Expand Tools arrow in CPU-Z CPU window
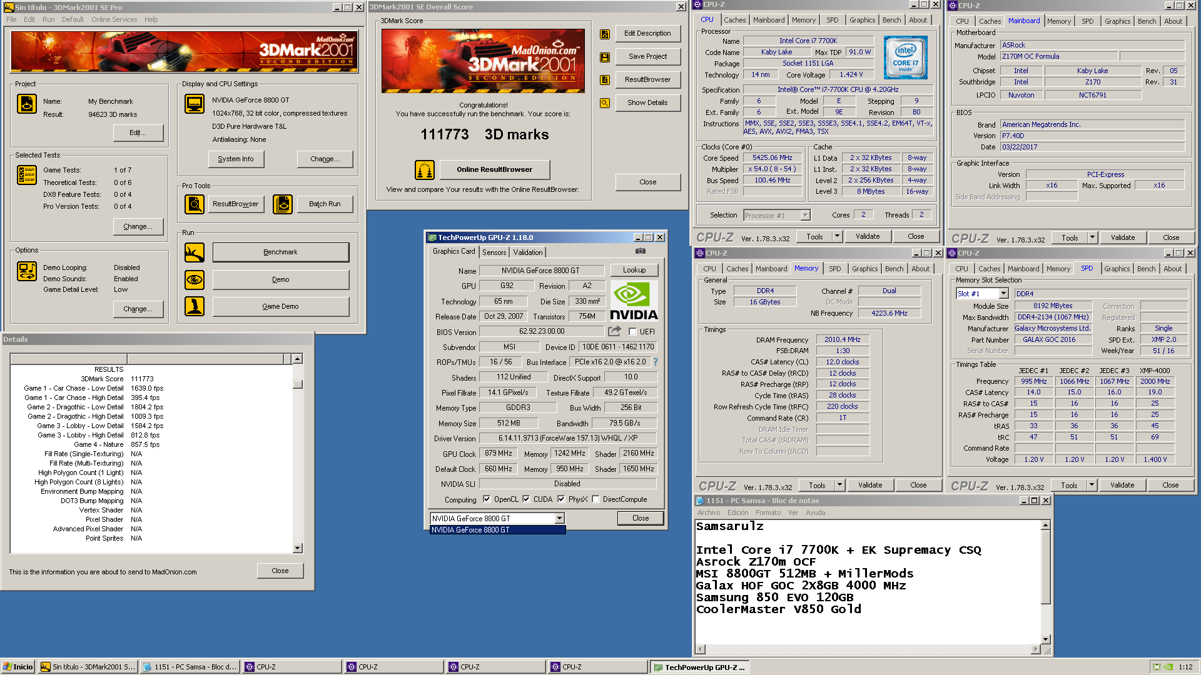Image resolution: width=1201 pixels, height=675 pixels. [838, 237]
